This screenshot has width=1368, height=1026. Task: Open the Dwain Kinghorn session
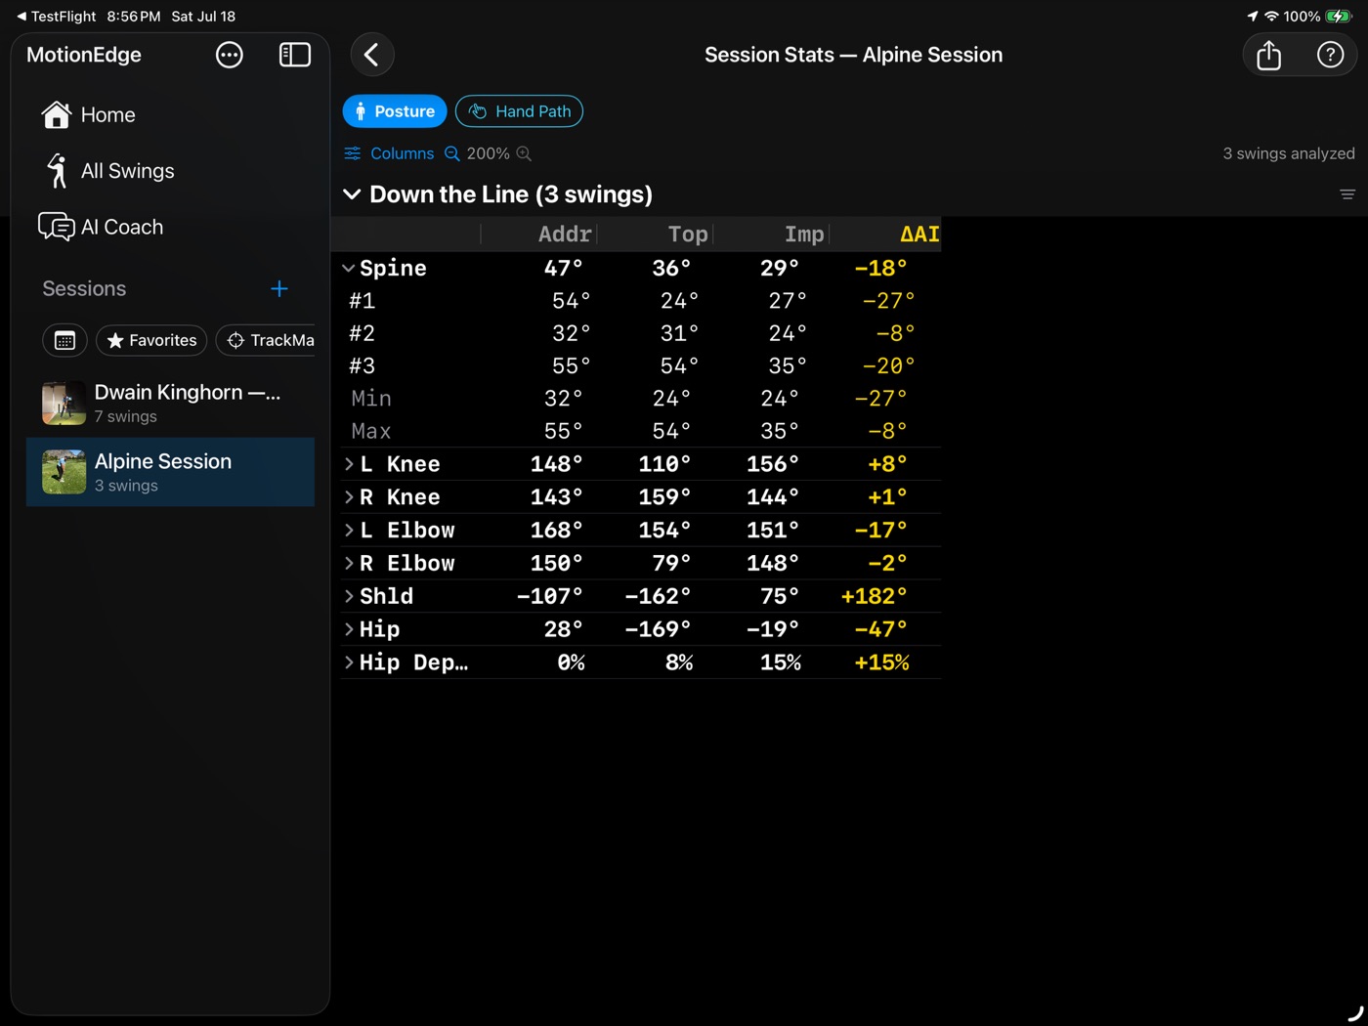pyautogui.click(x=171, y=404)
